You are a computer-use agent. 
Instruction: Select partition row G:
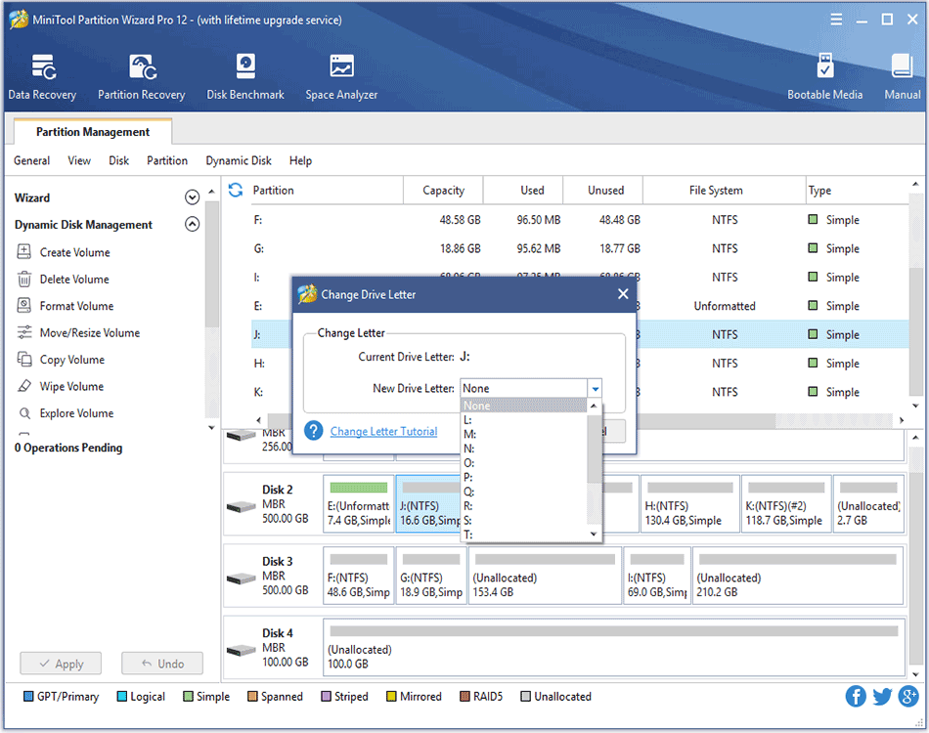pyautogui.click(x=580, y=248)
